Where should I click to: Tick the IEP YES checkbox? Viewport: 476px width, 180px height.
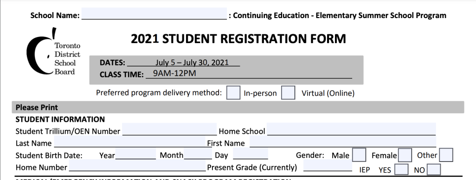(x=402, y=169)
